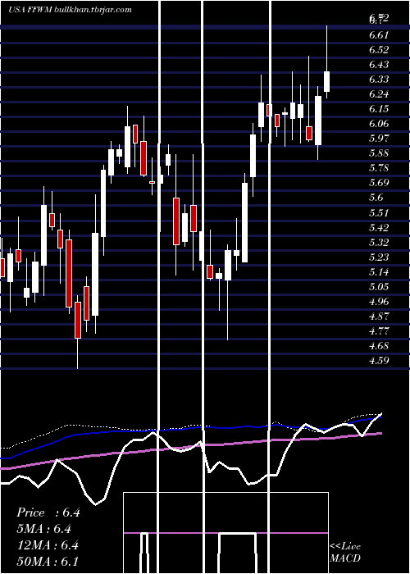
Task: Click the '<<Live MACD' label
Action: (x=345, y=552)
